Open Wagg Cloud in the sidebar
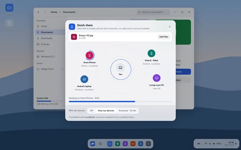 (x=50, y=69)
